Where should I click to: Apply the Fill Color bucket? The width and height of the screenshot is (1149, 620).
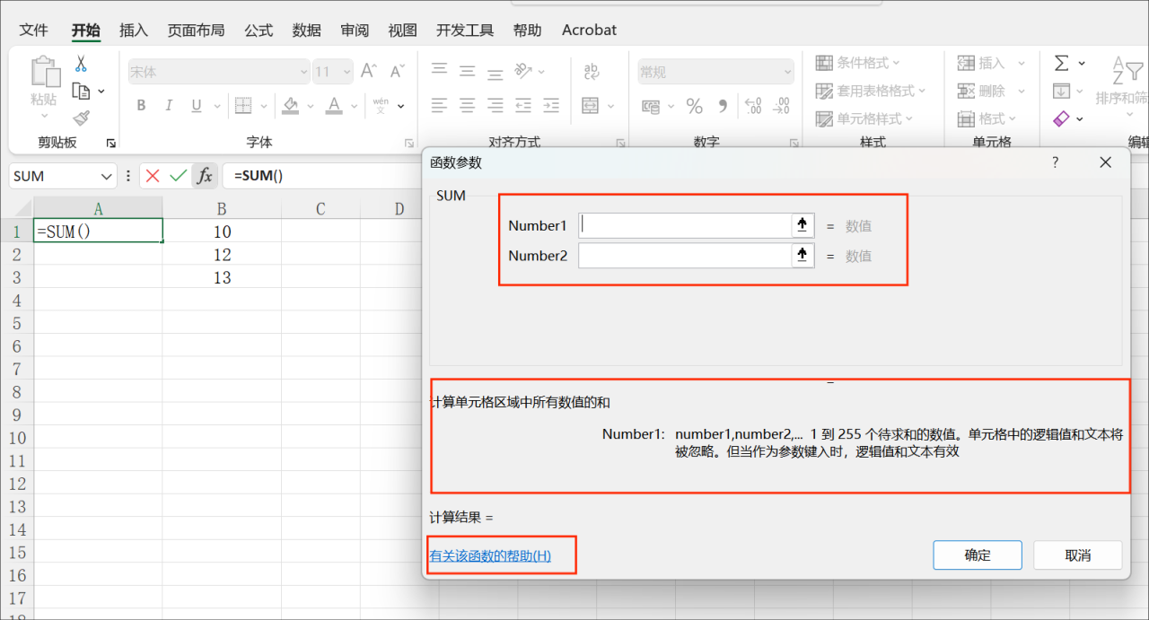pos(290,106)
